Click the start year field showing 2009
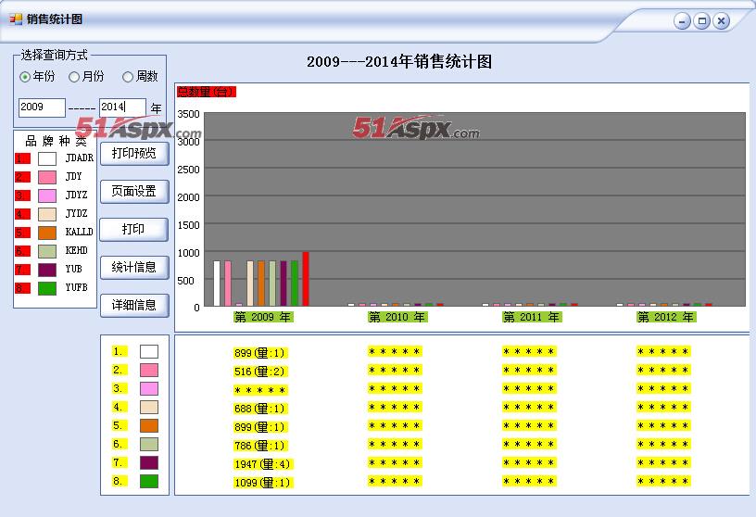 coord(42,107)
